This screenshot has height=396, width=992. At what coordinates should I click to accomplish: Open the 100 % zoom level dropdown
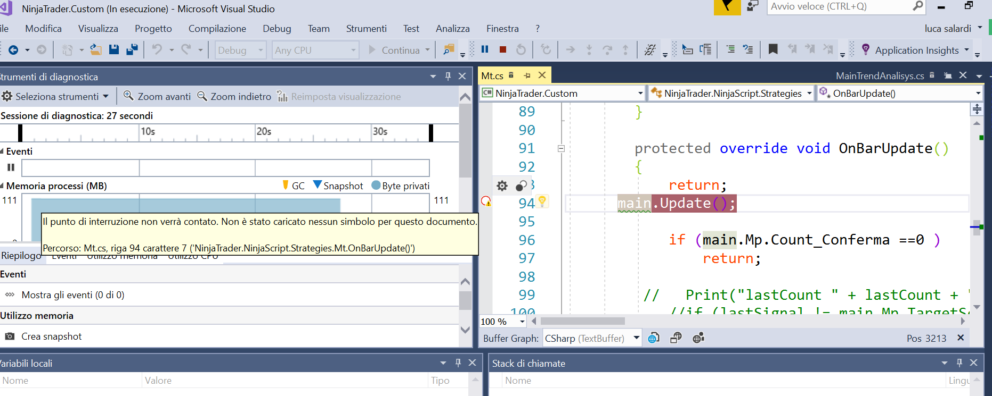[x=503, y=322]
